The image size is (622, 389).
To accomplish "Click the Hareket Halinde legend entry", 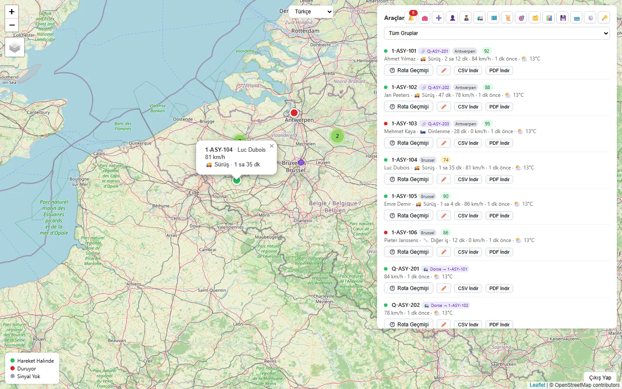I will 32,361.
